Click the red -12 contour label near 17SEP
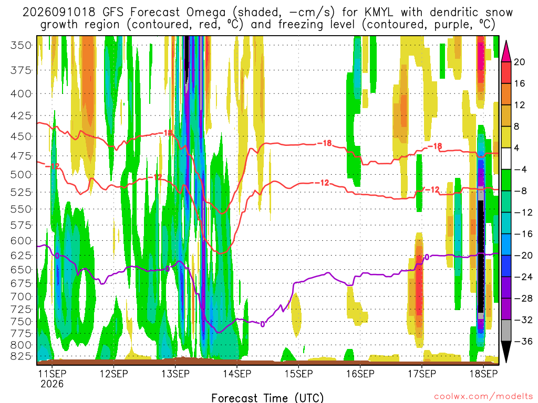Screen dimensions: 538x403 coord(432,189)
